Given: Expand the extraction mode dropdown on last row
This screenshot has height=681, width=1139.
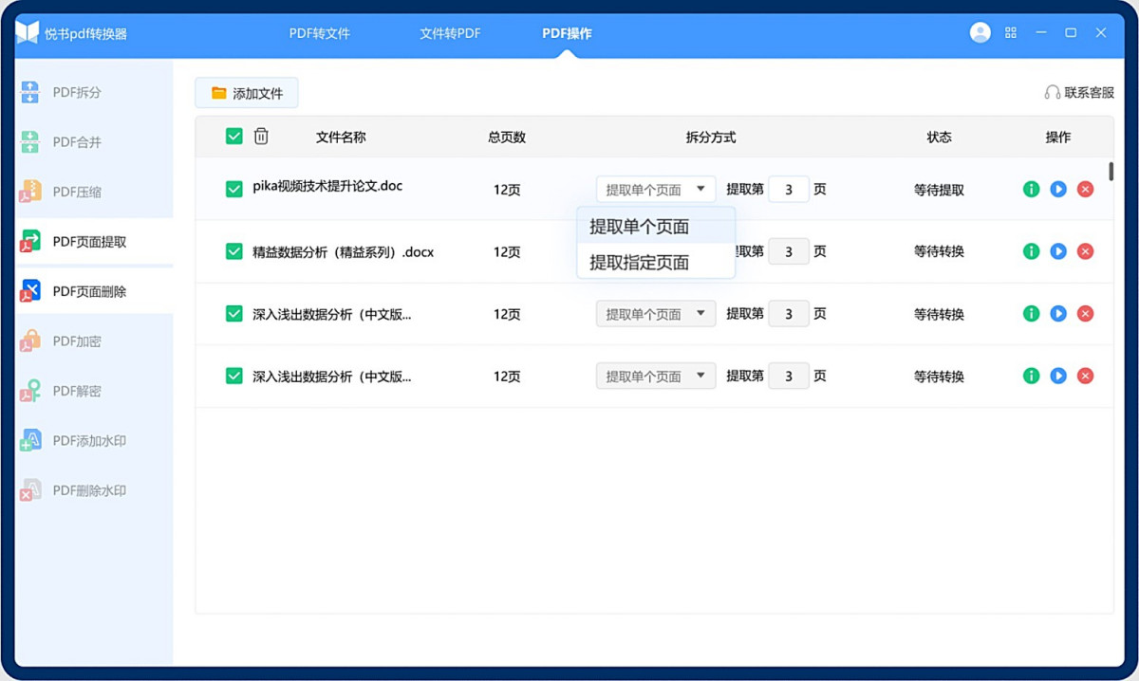Looking at the screenshot, I should pos(655,376).
